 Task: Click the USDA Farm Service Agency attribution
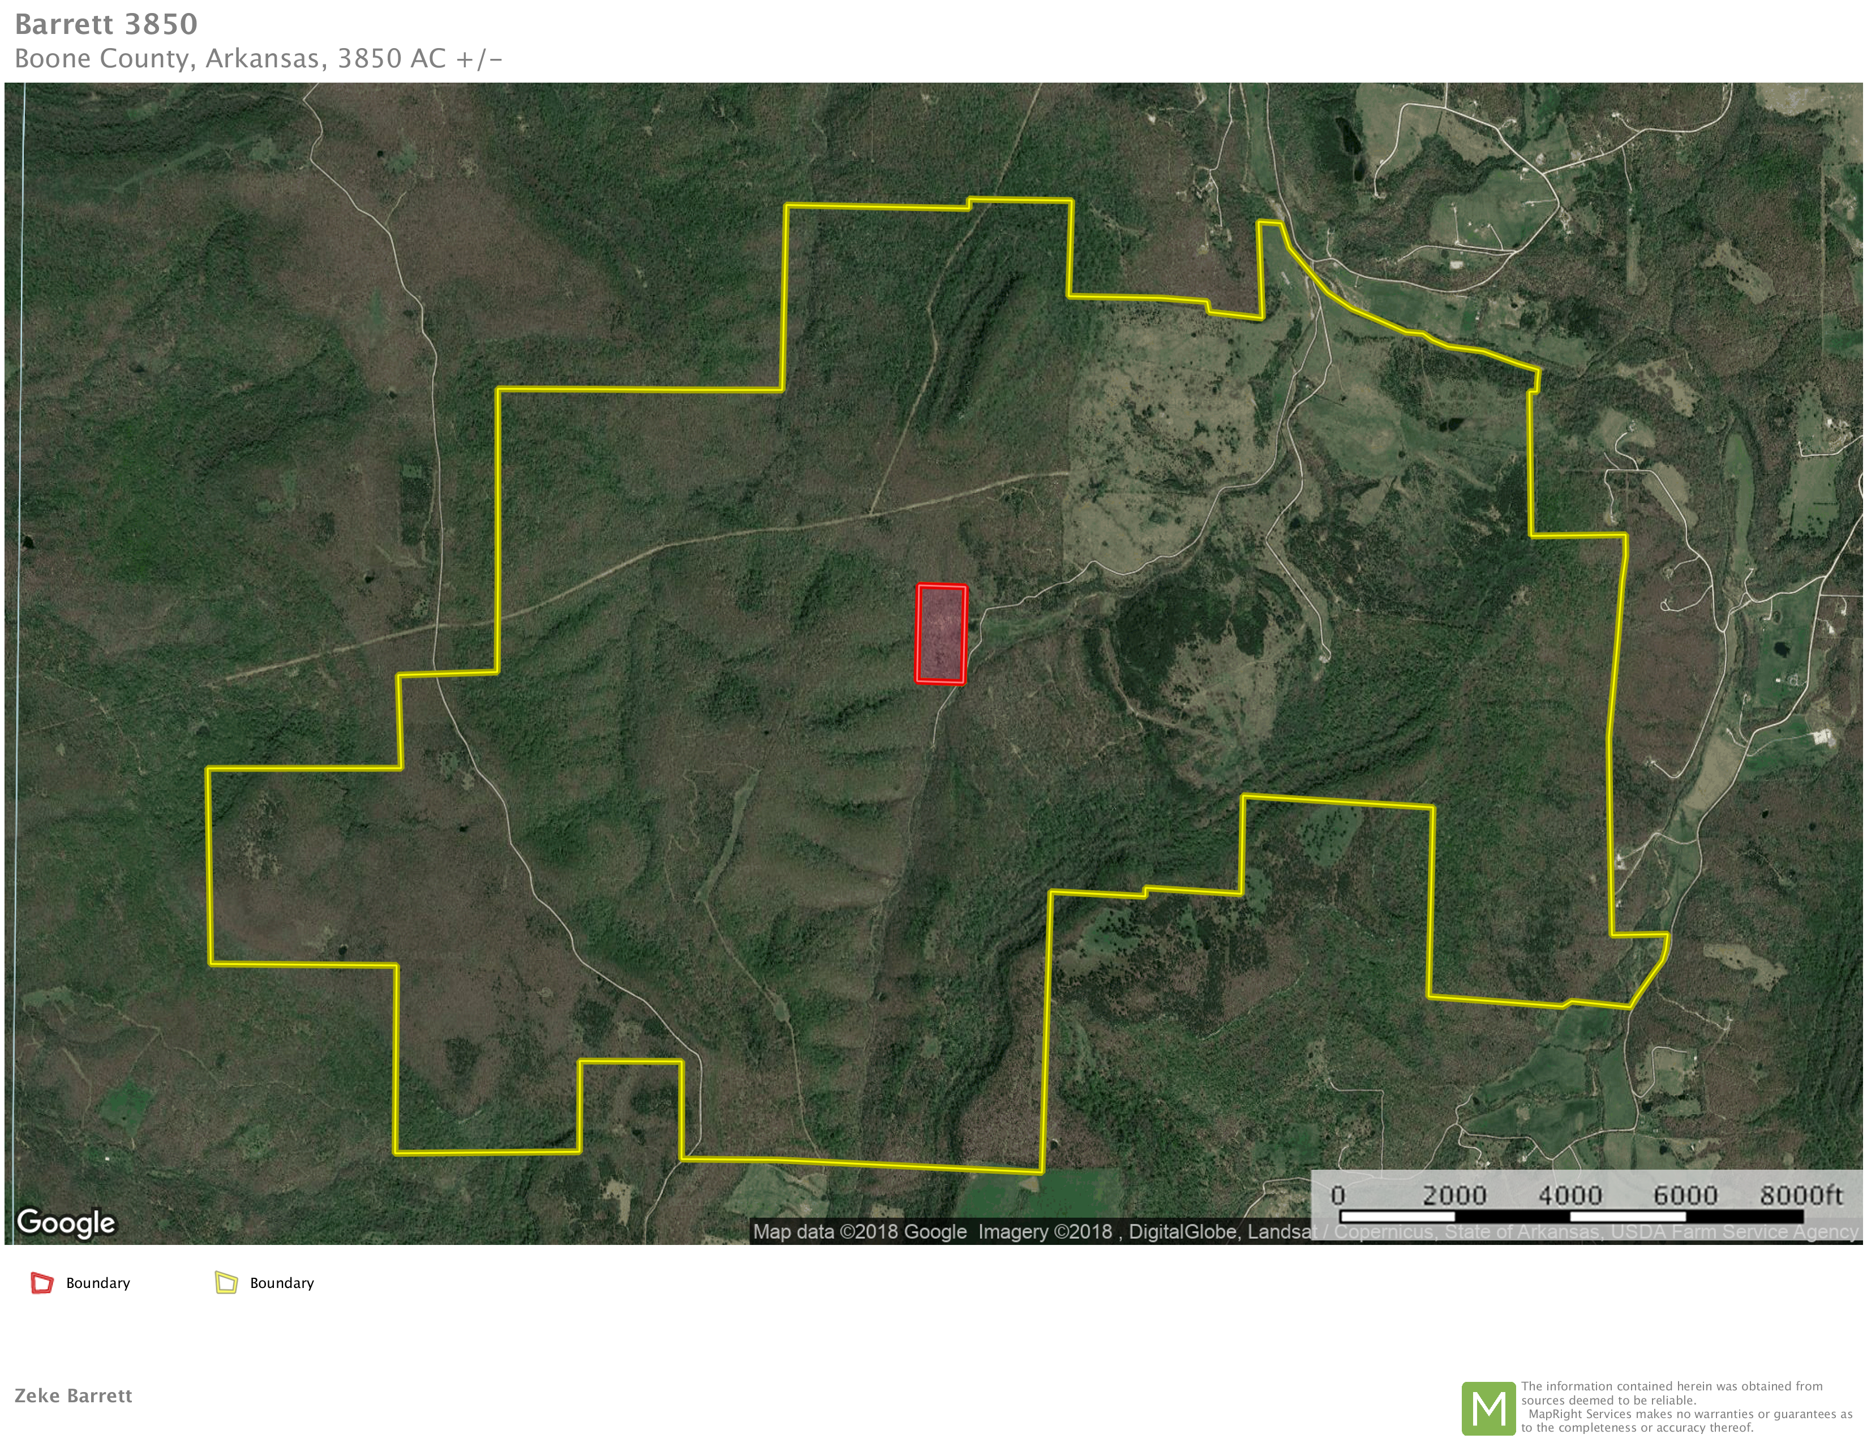(x=1735, y=1232)
